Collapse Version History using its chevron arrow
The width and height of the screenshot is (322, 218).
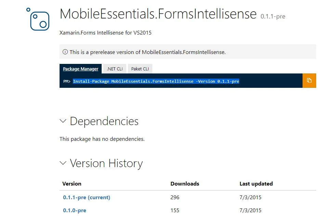(x=63, y=163)
